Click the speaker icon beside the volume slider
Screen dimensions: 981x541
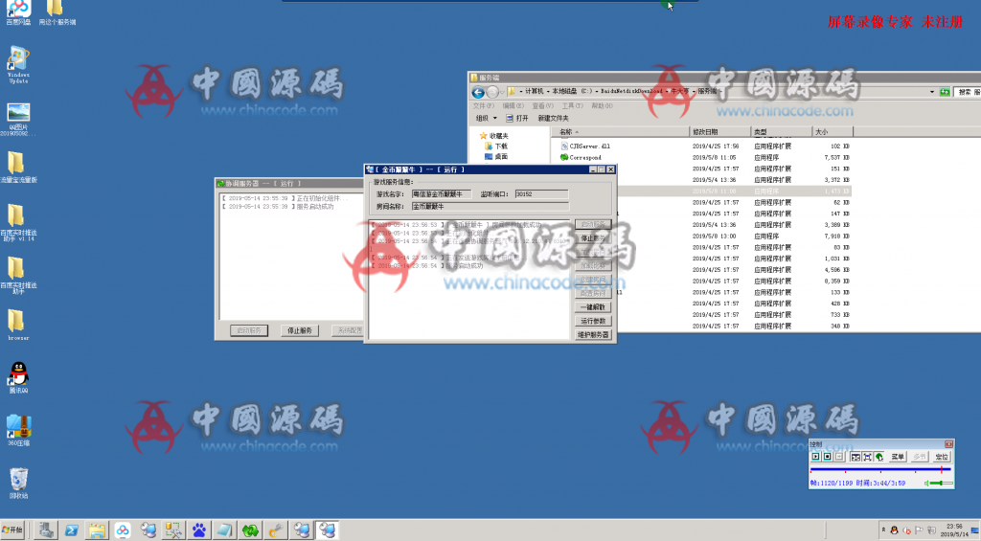[x=926, y=483]
